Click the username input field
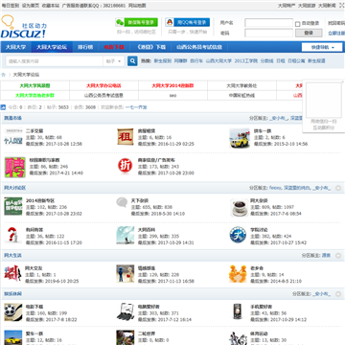This screenshot has height=345, width=345. tap(269, 23)
